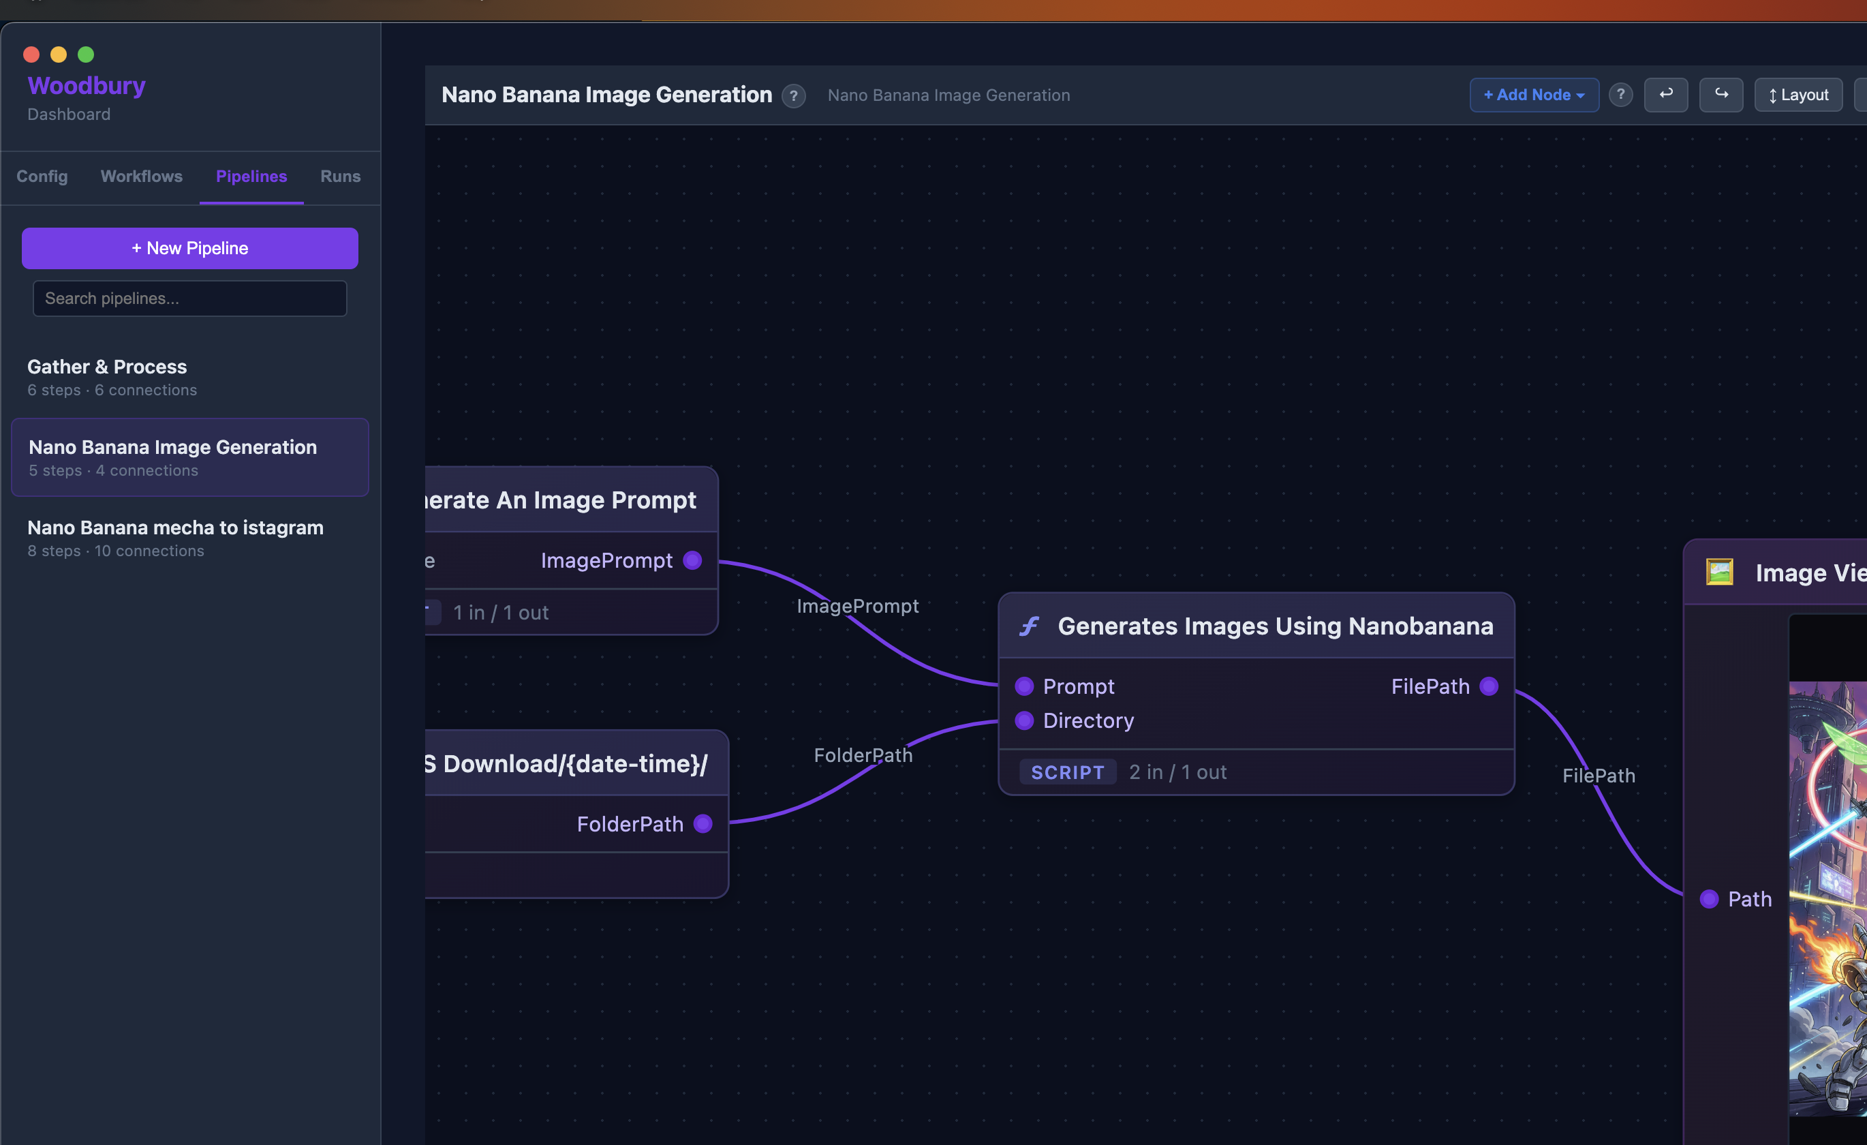
Task: Expand the Layout options control
Action: click(x=1798, y=94)
